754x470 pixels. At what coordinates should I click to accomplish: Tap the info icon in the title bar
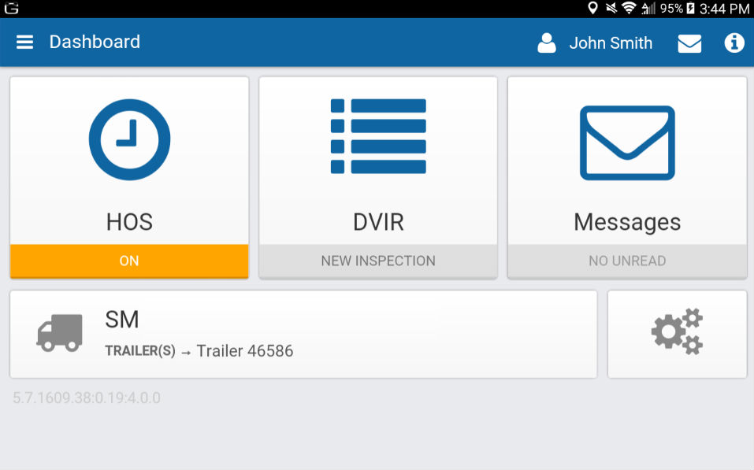pos(734,43)
